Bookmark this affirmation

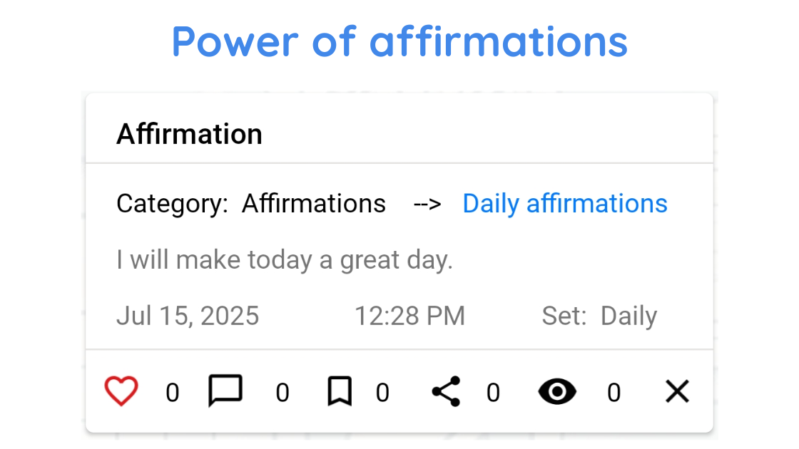tap(340, 391)
